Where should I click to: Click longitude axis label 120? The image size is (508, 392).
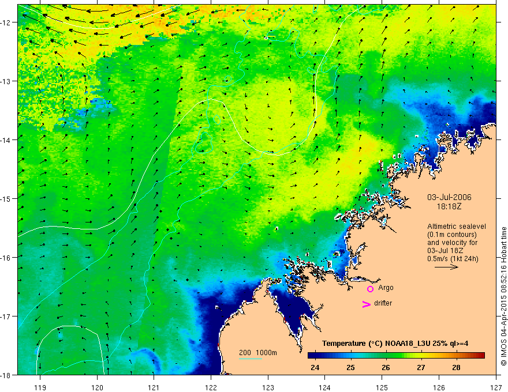[x=97, y=387]
